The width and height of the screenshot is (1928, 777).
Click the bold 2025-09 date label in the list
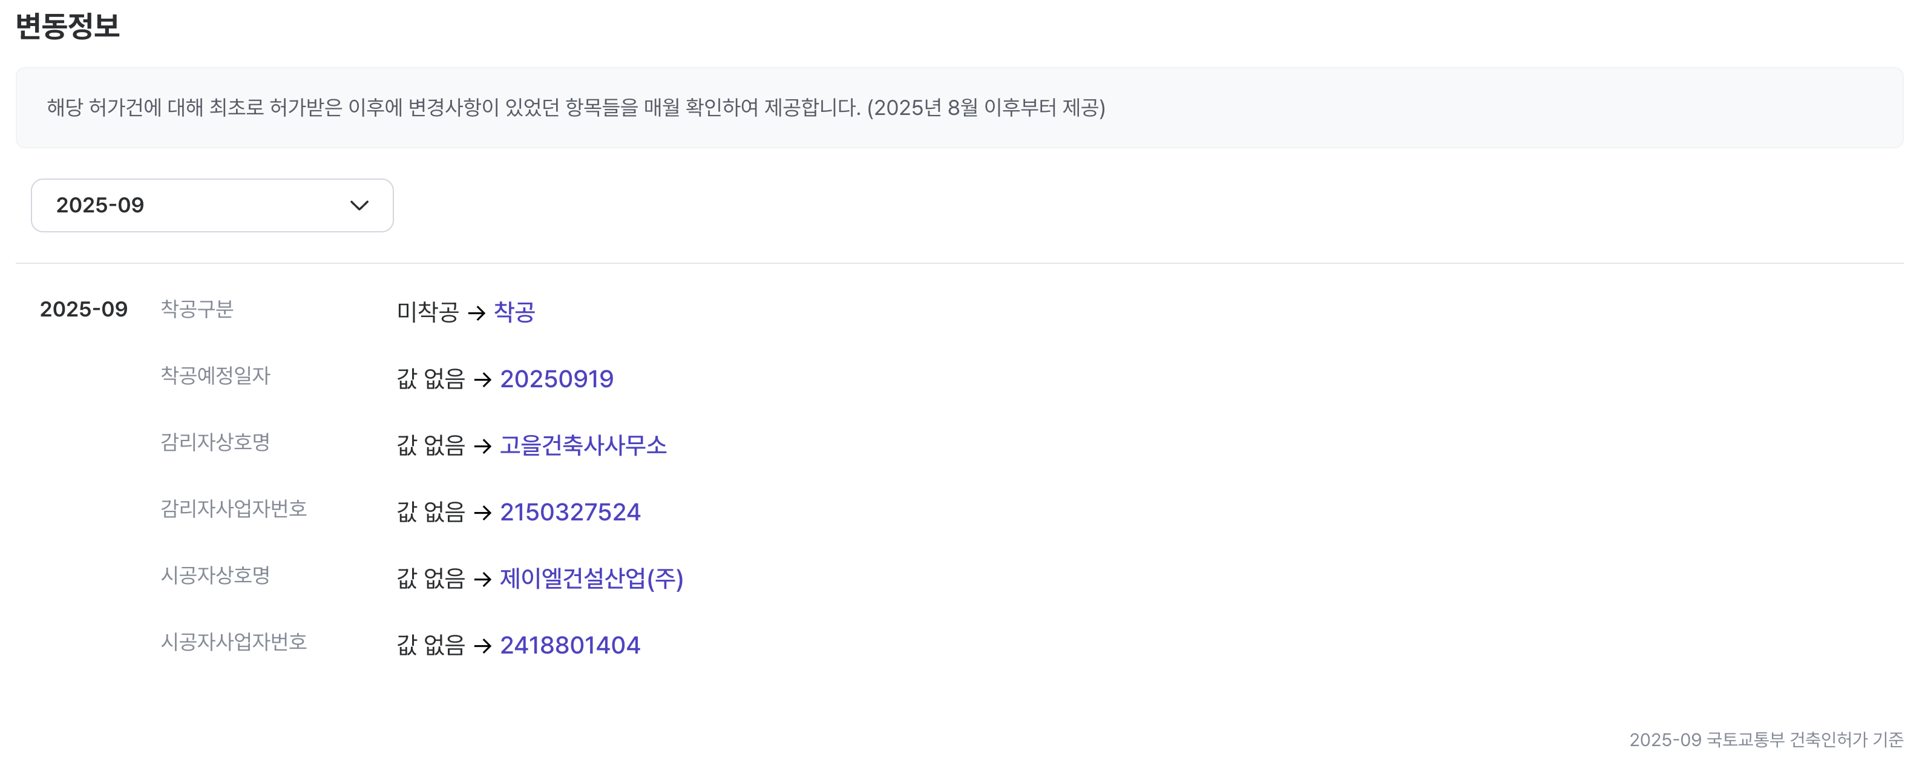84,309
